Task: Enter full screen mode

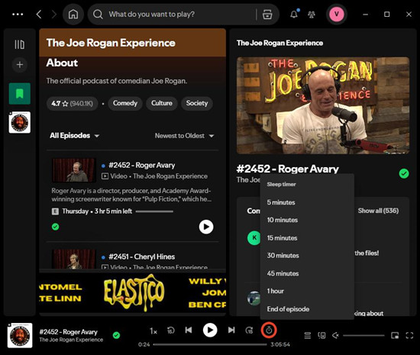Action: [409, 335]
